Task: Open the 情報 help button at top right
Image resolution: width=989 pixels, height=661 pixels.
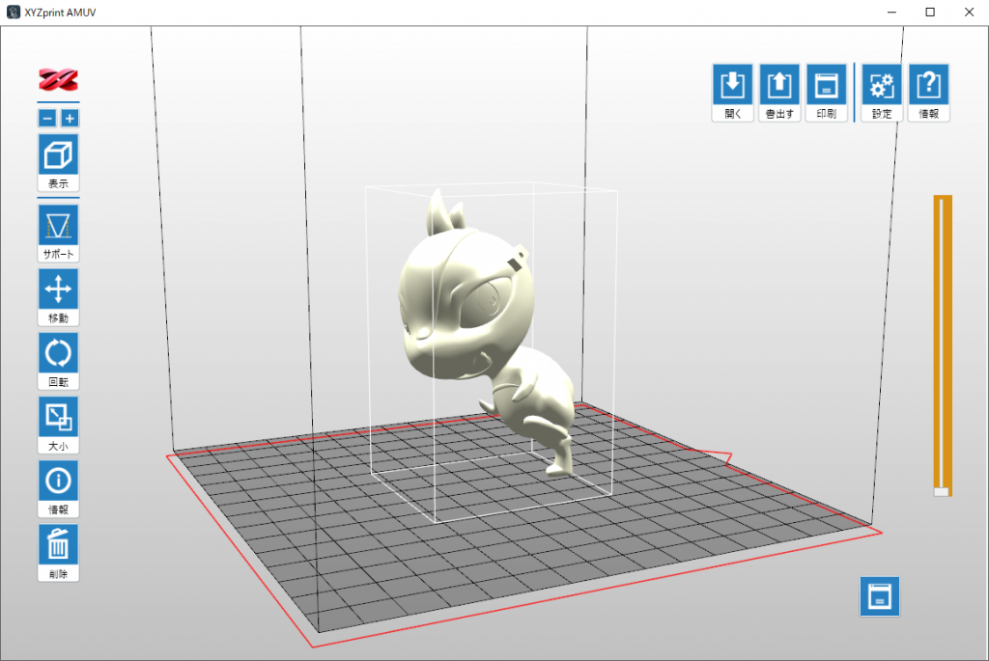Action: coord(929,93)
